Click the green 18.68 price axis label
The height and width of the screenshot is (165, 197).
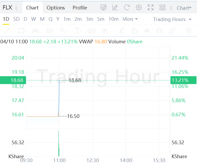[13, 80]
